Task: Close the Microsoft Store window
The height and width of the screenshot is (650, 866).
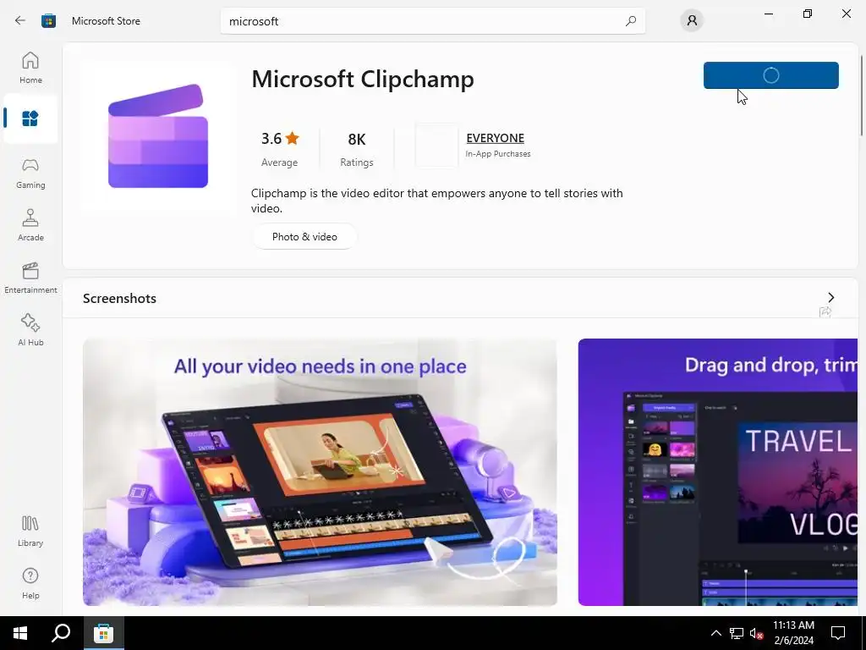Action: [846, 14]
